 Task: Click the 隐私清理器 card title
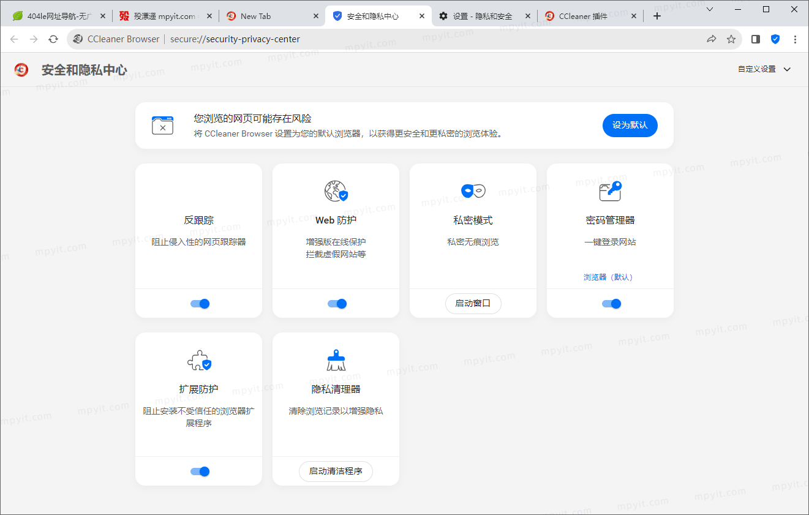(x=336, y=389)
